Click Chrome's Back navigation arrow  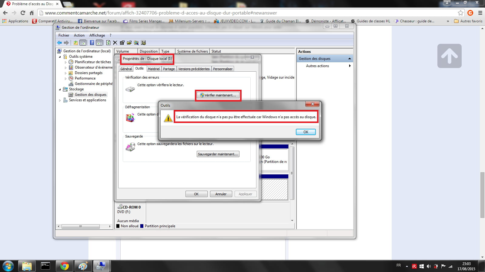[x=5, y=13]
